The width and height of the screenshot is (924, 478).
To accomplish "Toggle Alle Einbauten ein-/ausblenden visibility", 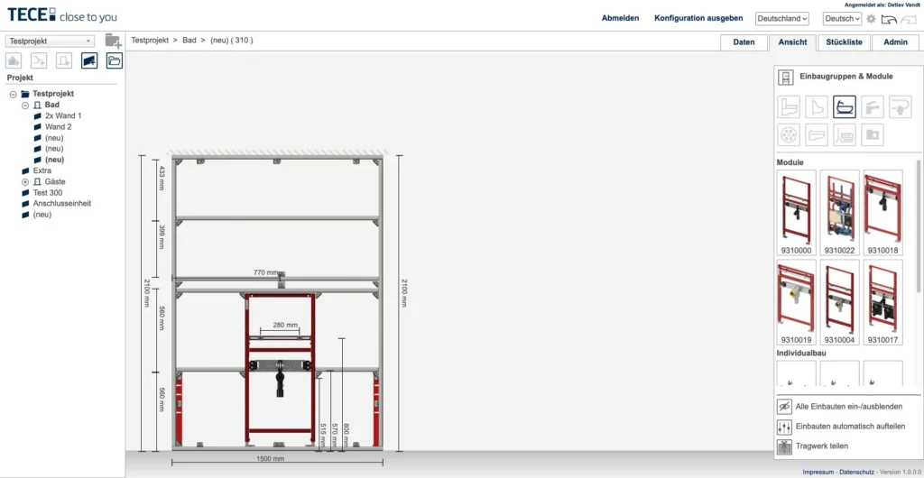I will click(x=785, y=407).
